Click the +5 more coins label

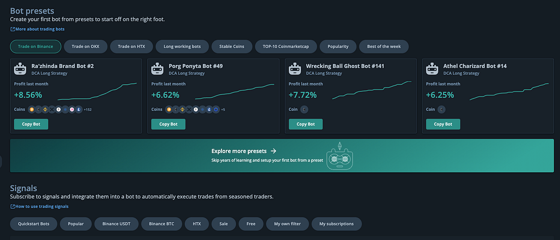pos(223,110)
